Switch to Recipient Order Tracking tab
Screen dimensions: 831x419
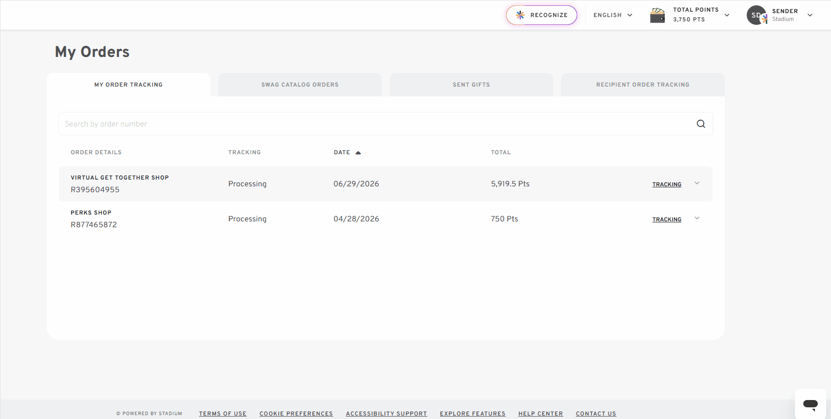(643, 85)
